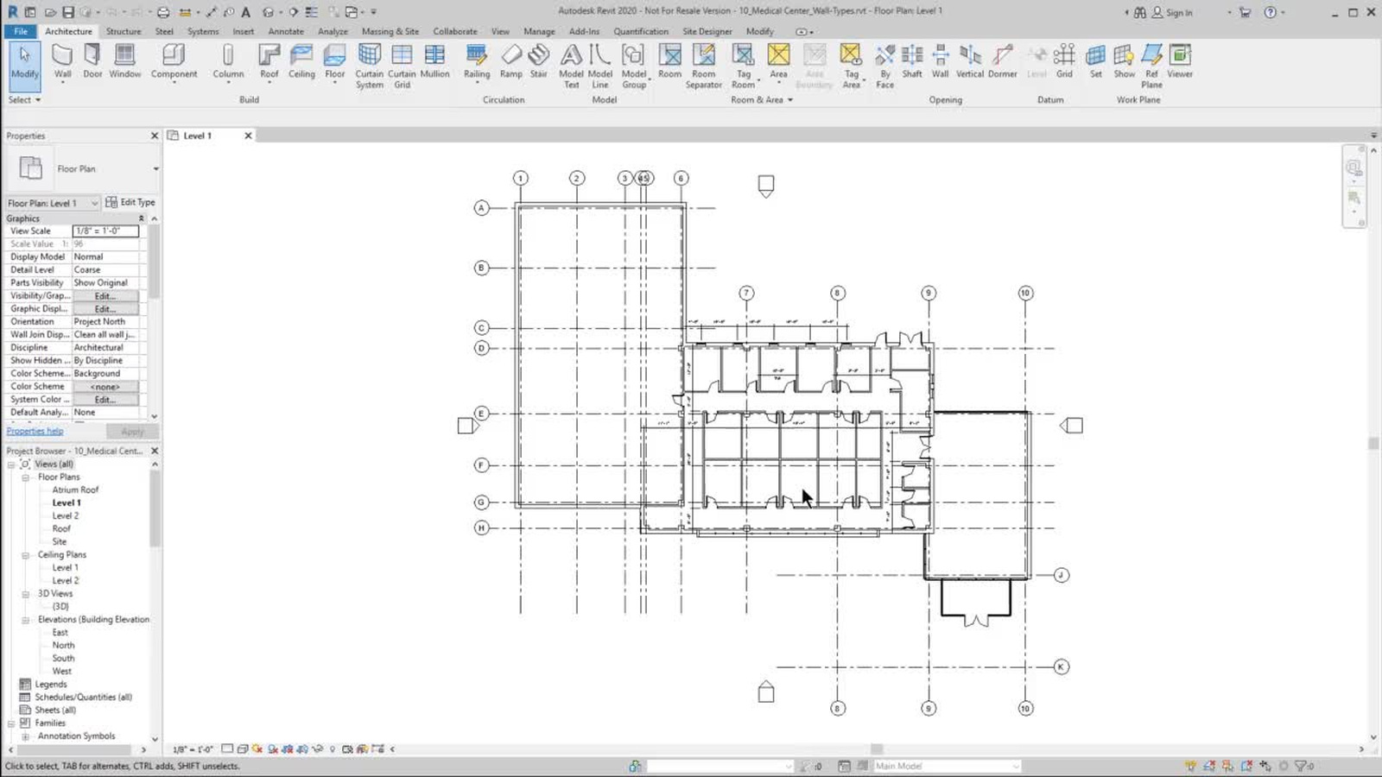Image resolution: width=1382 pixels, height=777 pixels.
Task: Select the Ceiling tool
Action: (301, 61)
